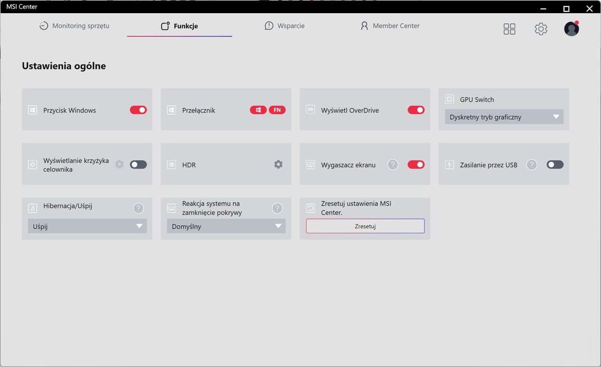
Task: Close the MSI Center window
Action: (x=590, y=8)
